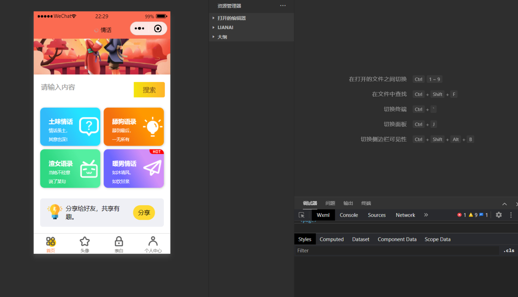
Task: Open the 暖男情话 card
Action: tap(134, 169)
